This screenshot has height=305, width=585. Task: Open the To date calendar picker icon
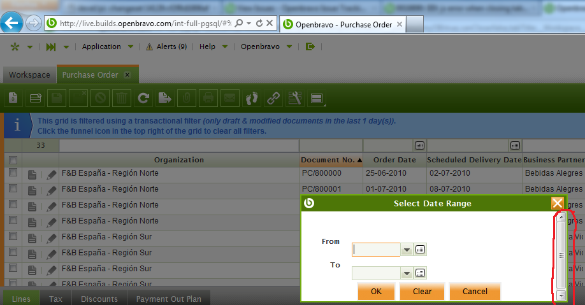coord(420,273)
